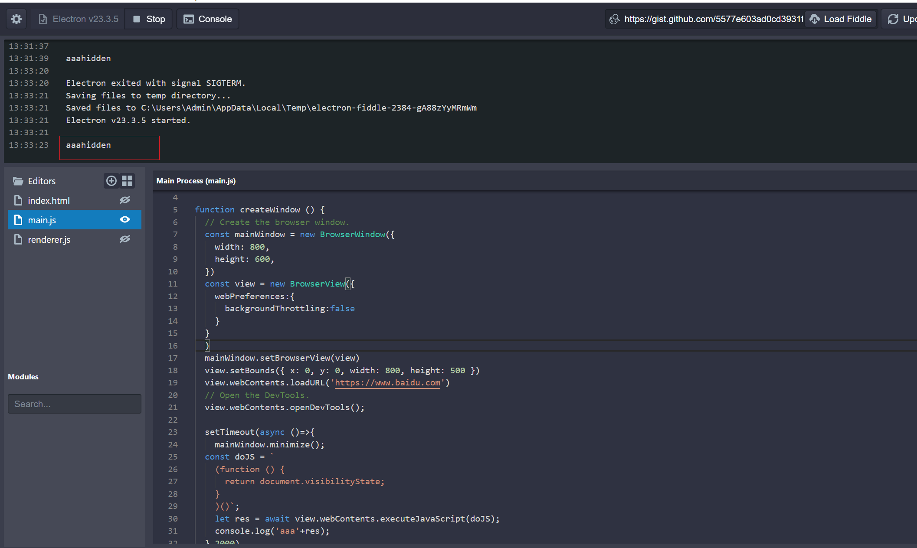Screen dimensions: 917x548
Task: Click the Modules search field
Action: click(74, 404)
